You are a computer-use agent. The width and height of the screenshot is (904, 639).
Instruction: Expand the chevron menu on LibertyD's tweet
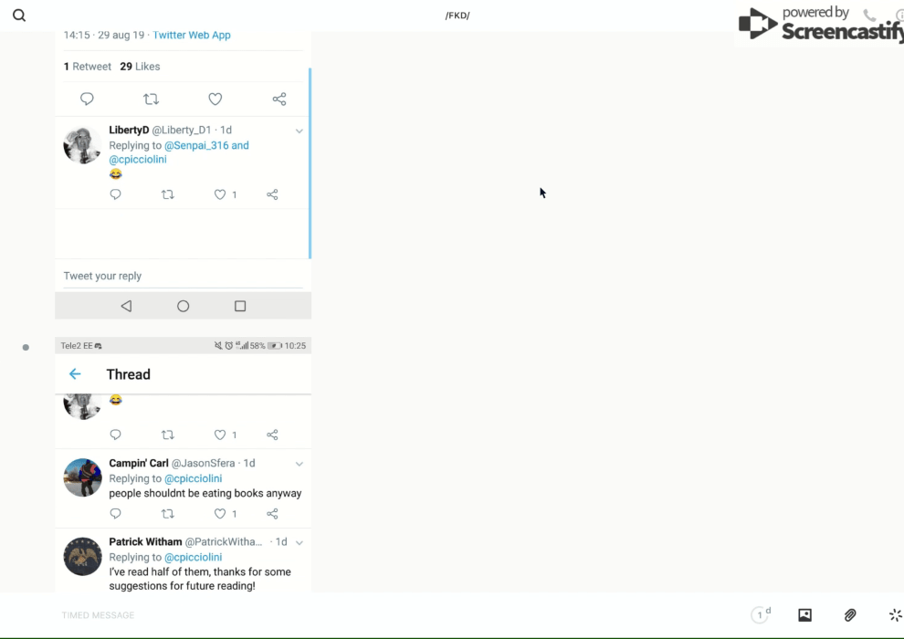[x=299, y=131]
